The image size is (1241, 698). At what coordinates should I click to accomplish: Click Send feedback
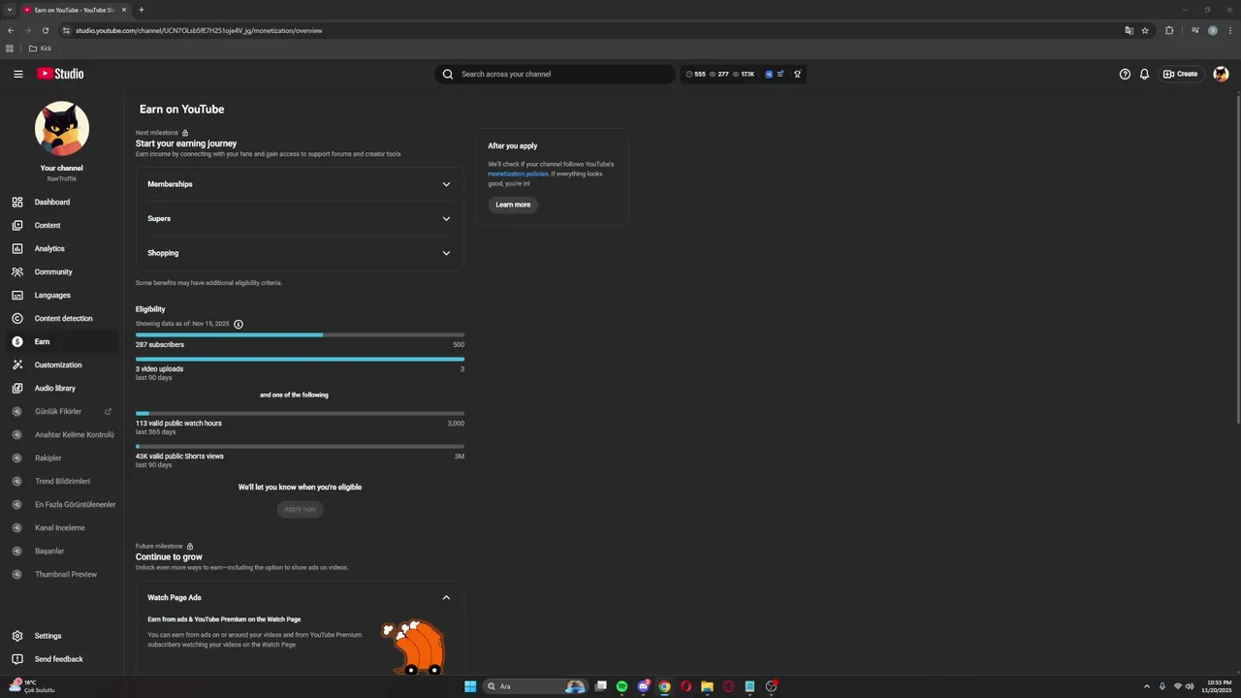62,659
